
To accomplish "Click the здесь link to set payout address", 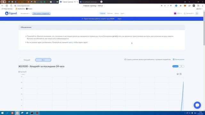I will coord(70,42).
